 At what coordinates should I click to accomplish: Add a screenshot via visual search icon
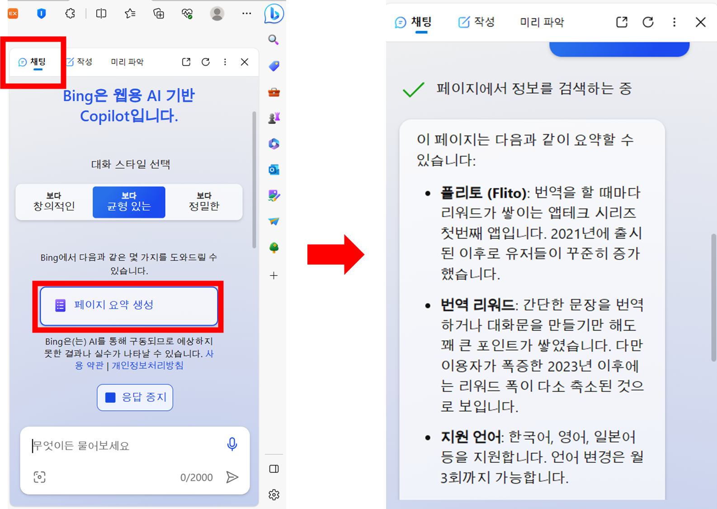tap(40, 477)
